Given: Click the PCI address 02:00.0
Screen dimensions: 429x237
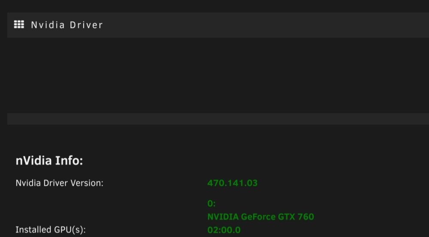Looking at the screenshot, I should 224,230.
